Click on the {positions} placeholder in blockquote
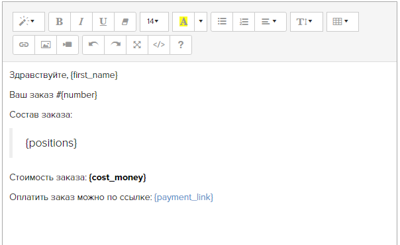The width and height of the screenshot is (400, 245). tap(51, 143)
